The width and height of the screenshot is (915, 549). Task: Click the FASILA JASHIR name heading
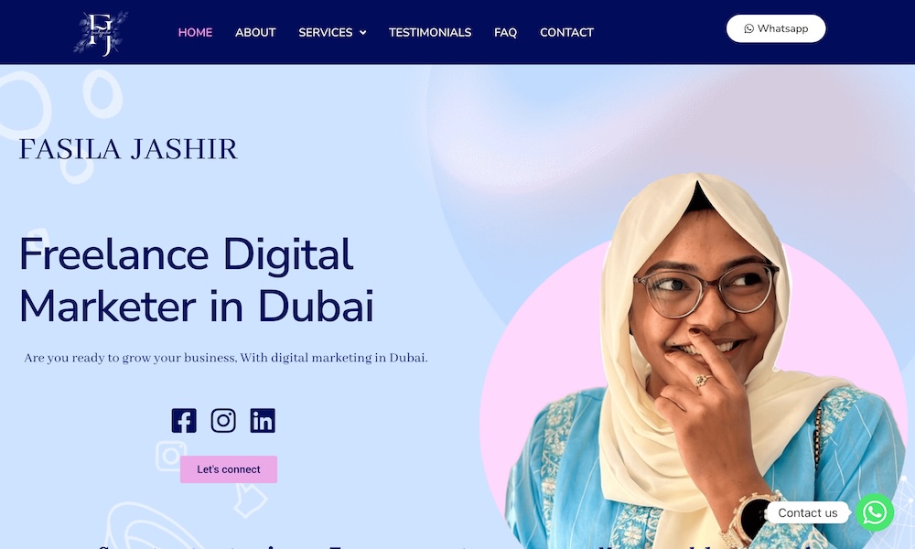[128, 149]
